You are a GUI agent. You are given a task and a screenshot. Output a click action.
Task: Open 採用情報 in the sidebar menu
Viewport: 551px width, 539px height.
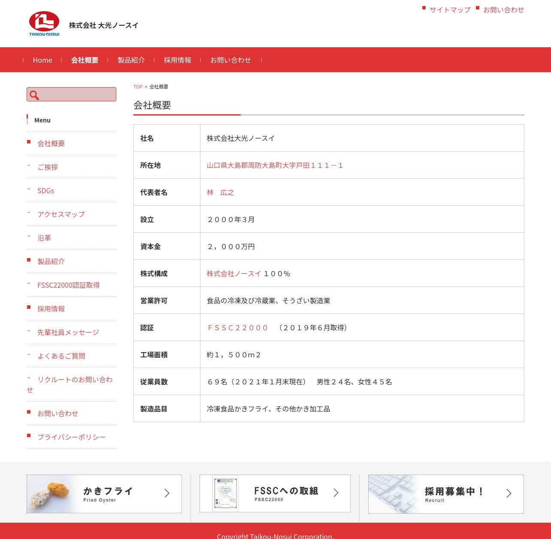point(51,309)
